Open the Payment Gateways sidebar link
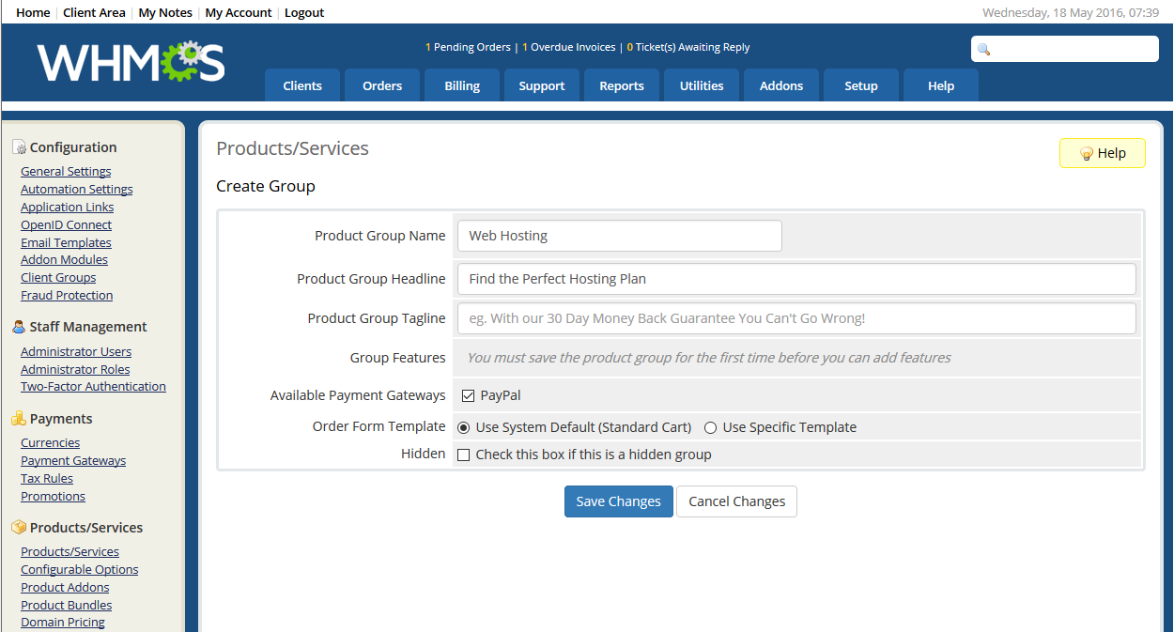1174x632 pixels. click(73, 460)
